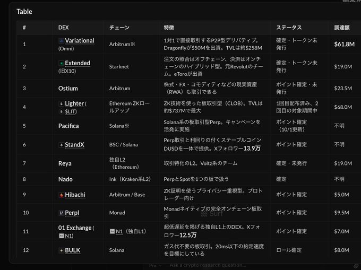Click the $LIT token icon
The image size is (361, 270).
[61, 111]
